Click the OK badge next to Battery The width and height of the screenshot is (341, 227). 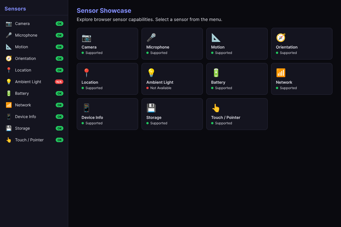59,93
